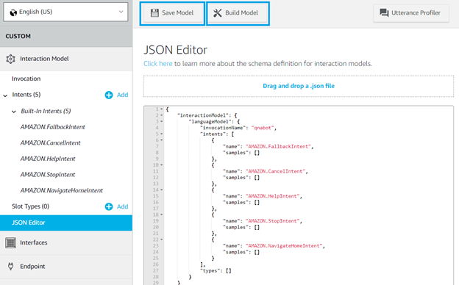Open the English (US) language dropdown
459x285 pixels.
click(x=65, y=12)
